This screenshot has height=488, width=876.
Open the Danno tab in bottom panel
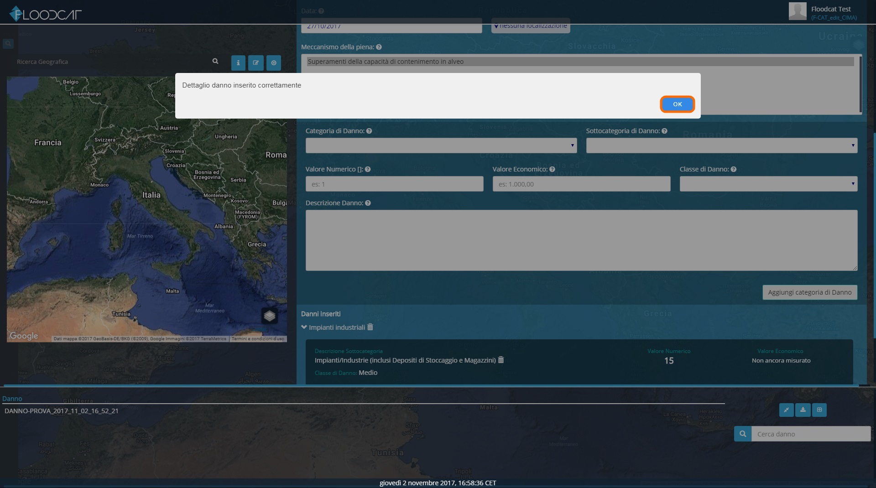click(x=12, y=399)
